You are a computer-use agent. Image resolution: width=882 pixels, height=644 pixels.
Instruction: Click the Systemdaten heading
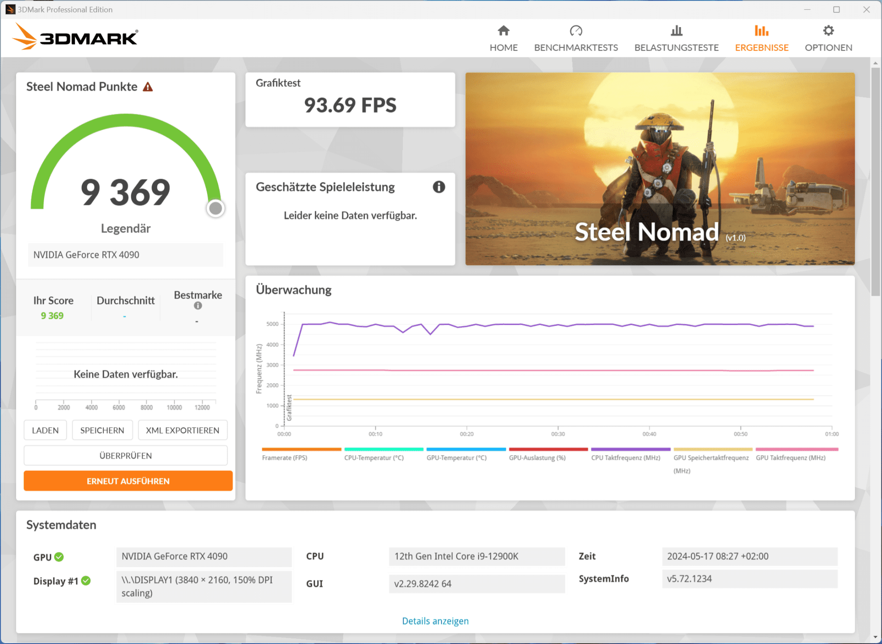point(61,525)
